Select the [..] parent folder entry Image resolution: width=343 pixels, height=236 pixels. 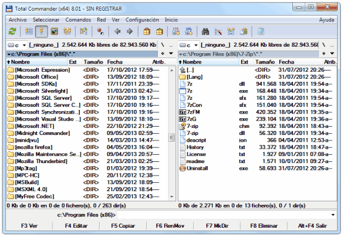(257, 70)
